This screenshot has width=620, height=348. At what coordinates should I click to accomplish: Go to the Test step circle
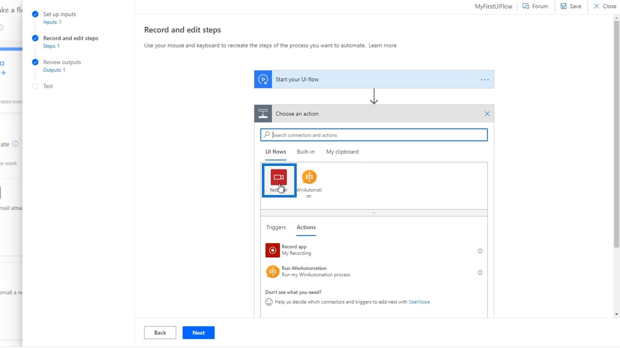(x=35, y=86)
